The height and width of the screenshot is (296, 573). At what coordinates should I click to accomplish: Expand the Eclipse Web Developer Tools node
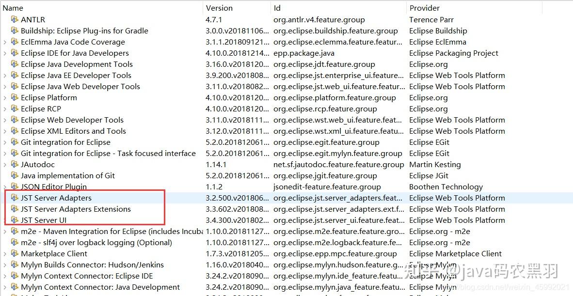(x=5, y=120)
